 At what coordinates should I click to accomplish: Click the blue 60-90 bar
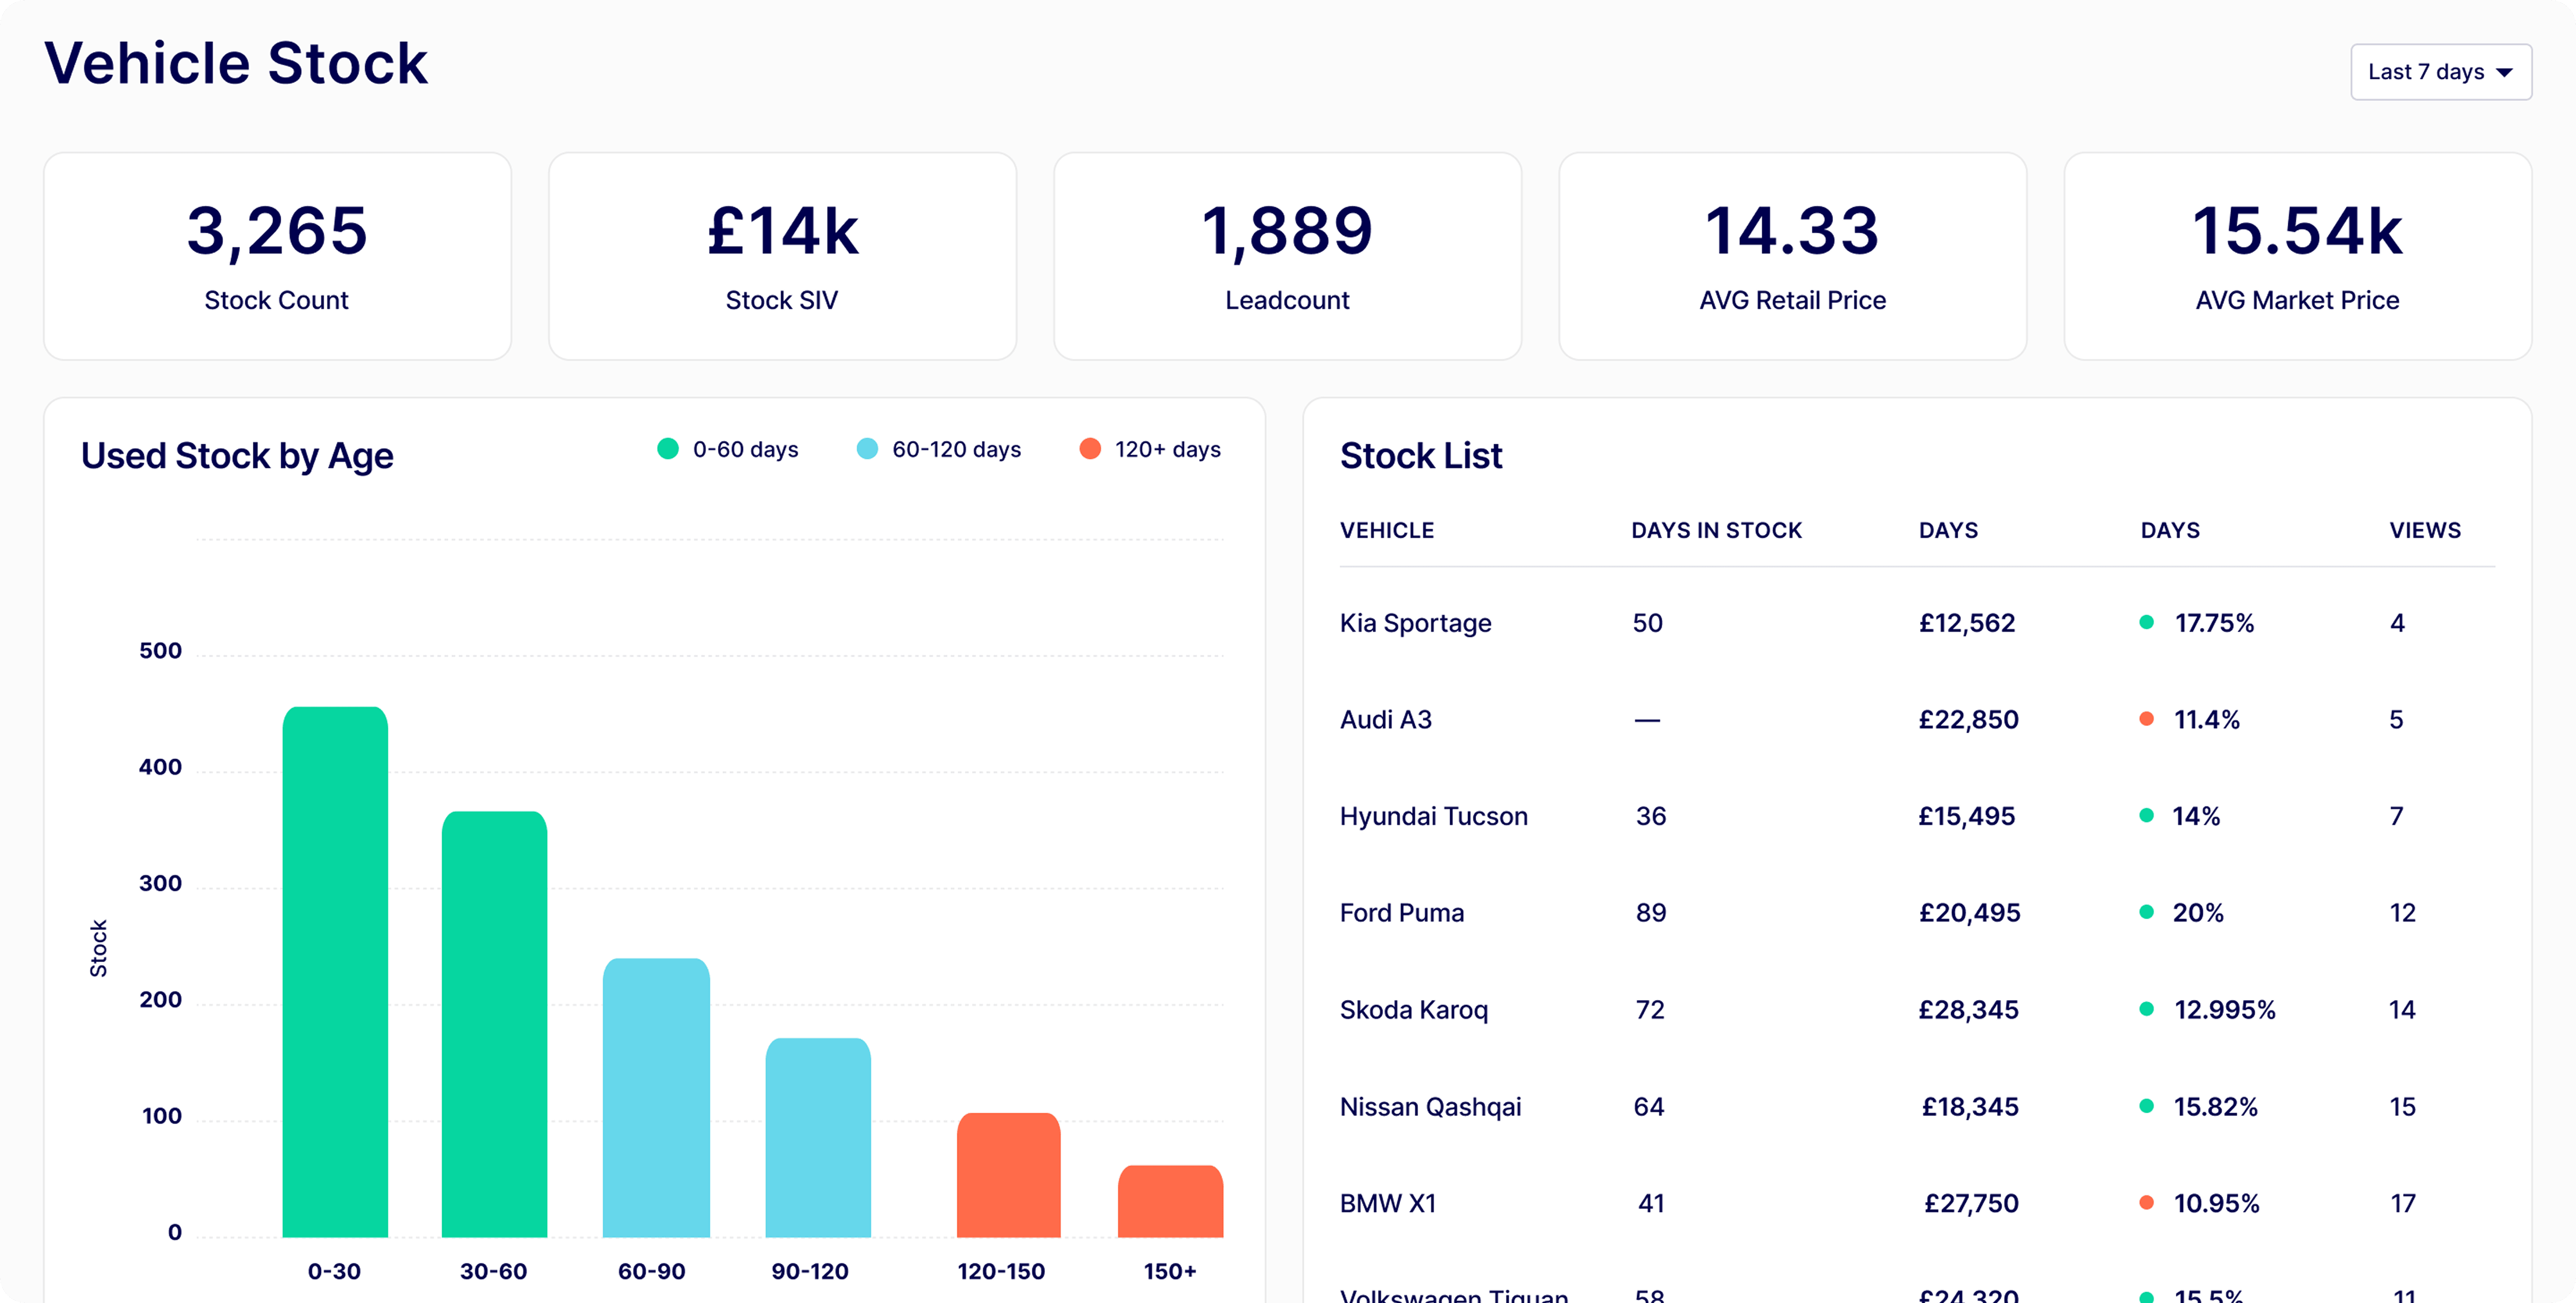(656, 1097)
